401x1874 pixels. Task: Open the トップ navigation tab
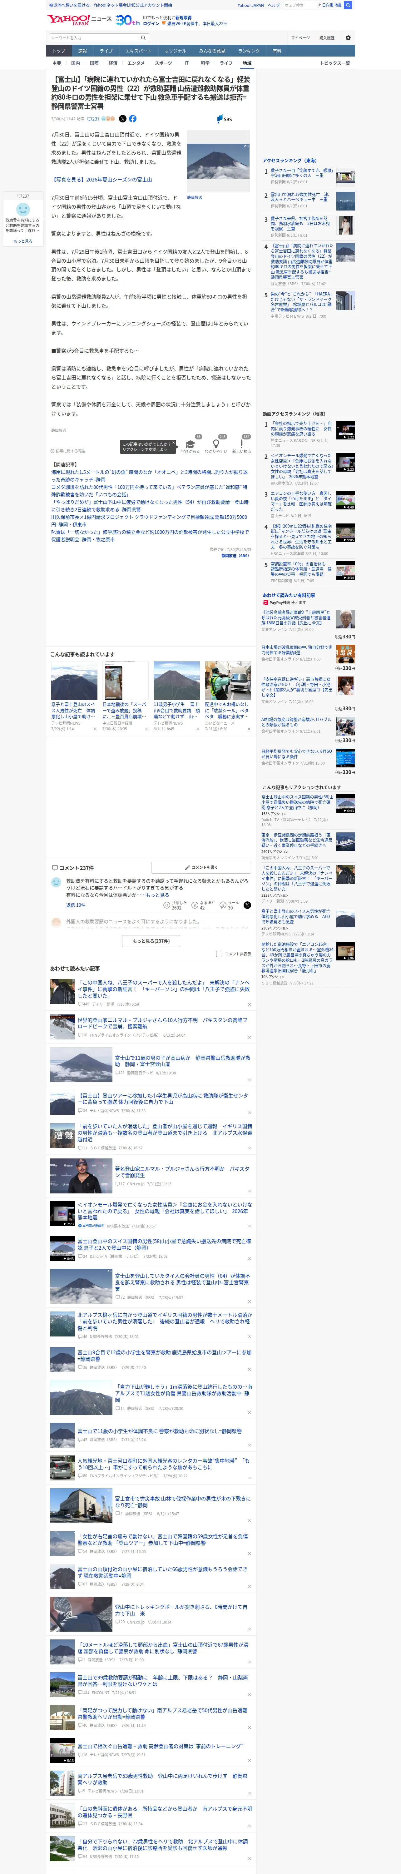[59, 51]
